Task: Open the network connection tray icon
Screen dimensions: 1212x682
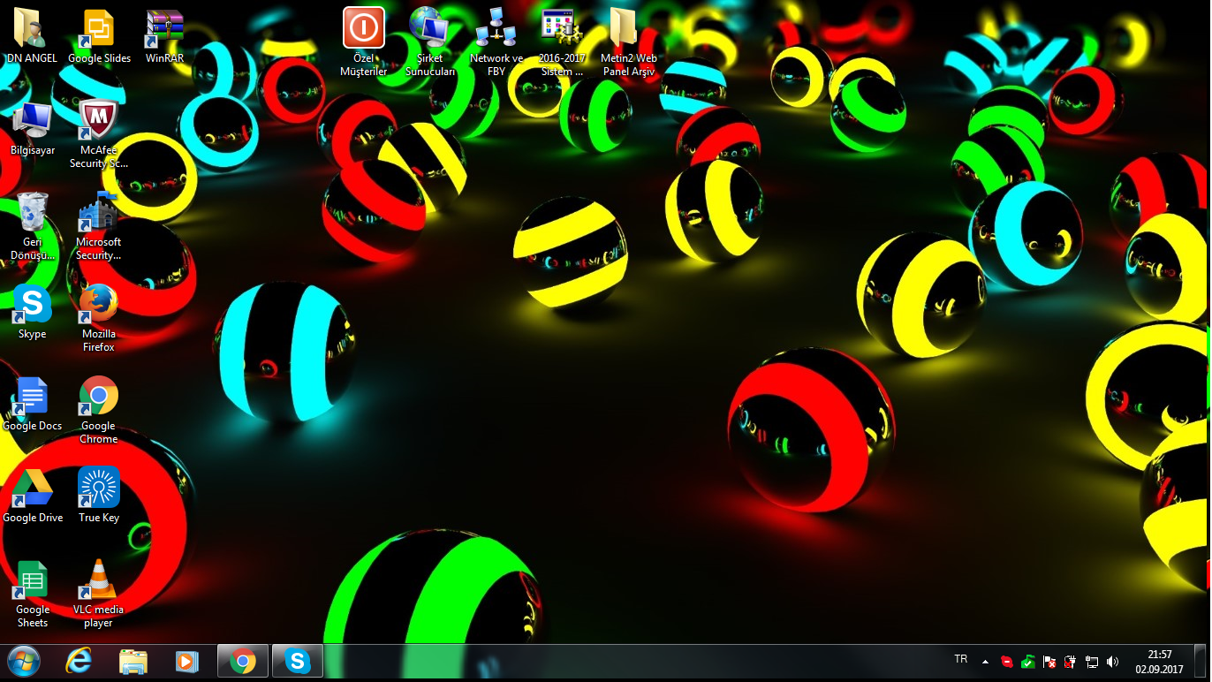Action: (x=1092, y=662)
